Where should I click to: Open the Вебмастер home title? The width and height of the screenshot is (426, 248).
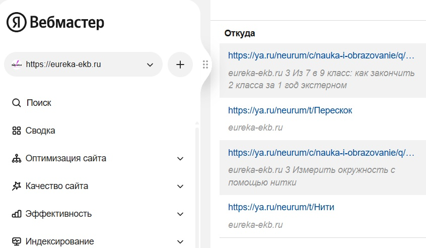[67, 23]
